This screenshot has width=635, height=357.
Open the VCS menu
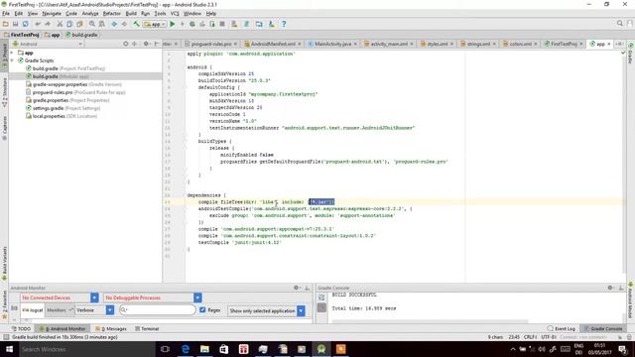point(175,13)
